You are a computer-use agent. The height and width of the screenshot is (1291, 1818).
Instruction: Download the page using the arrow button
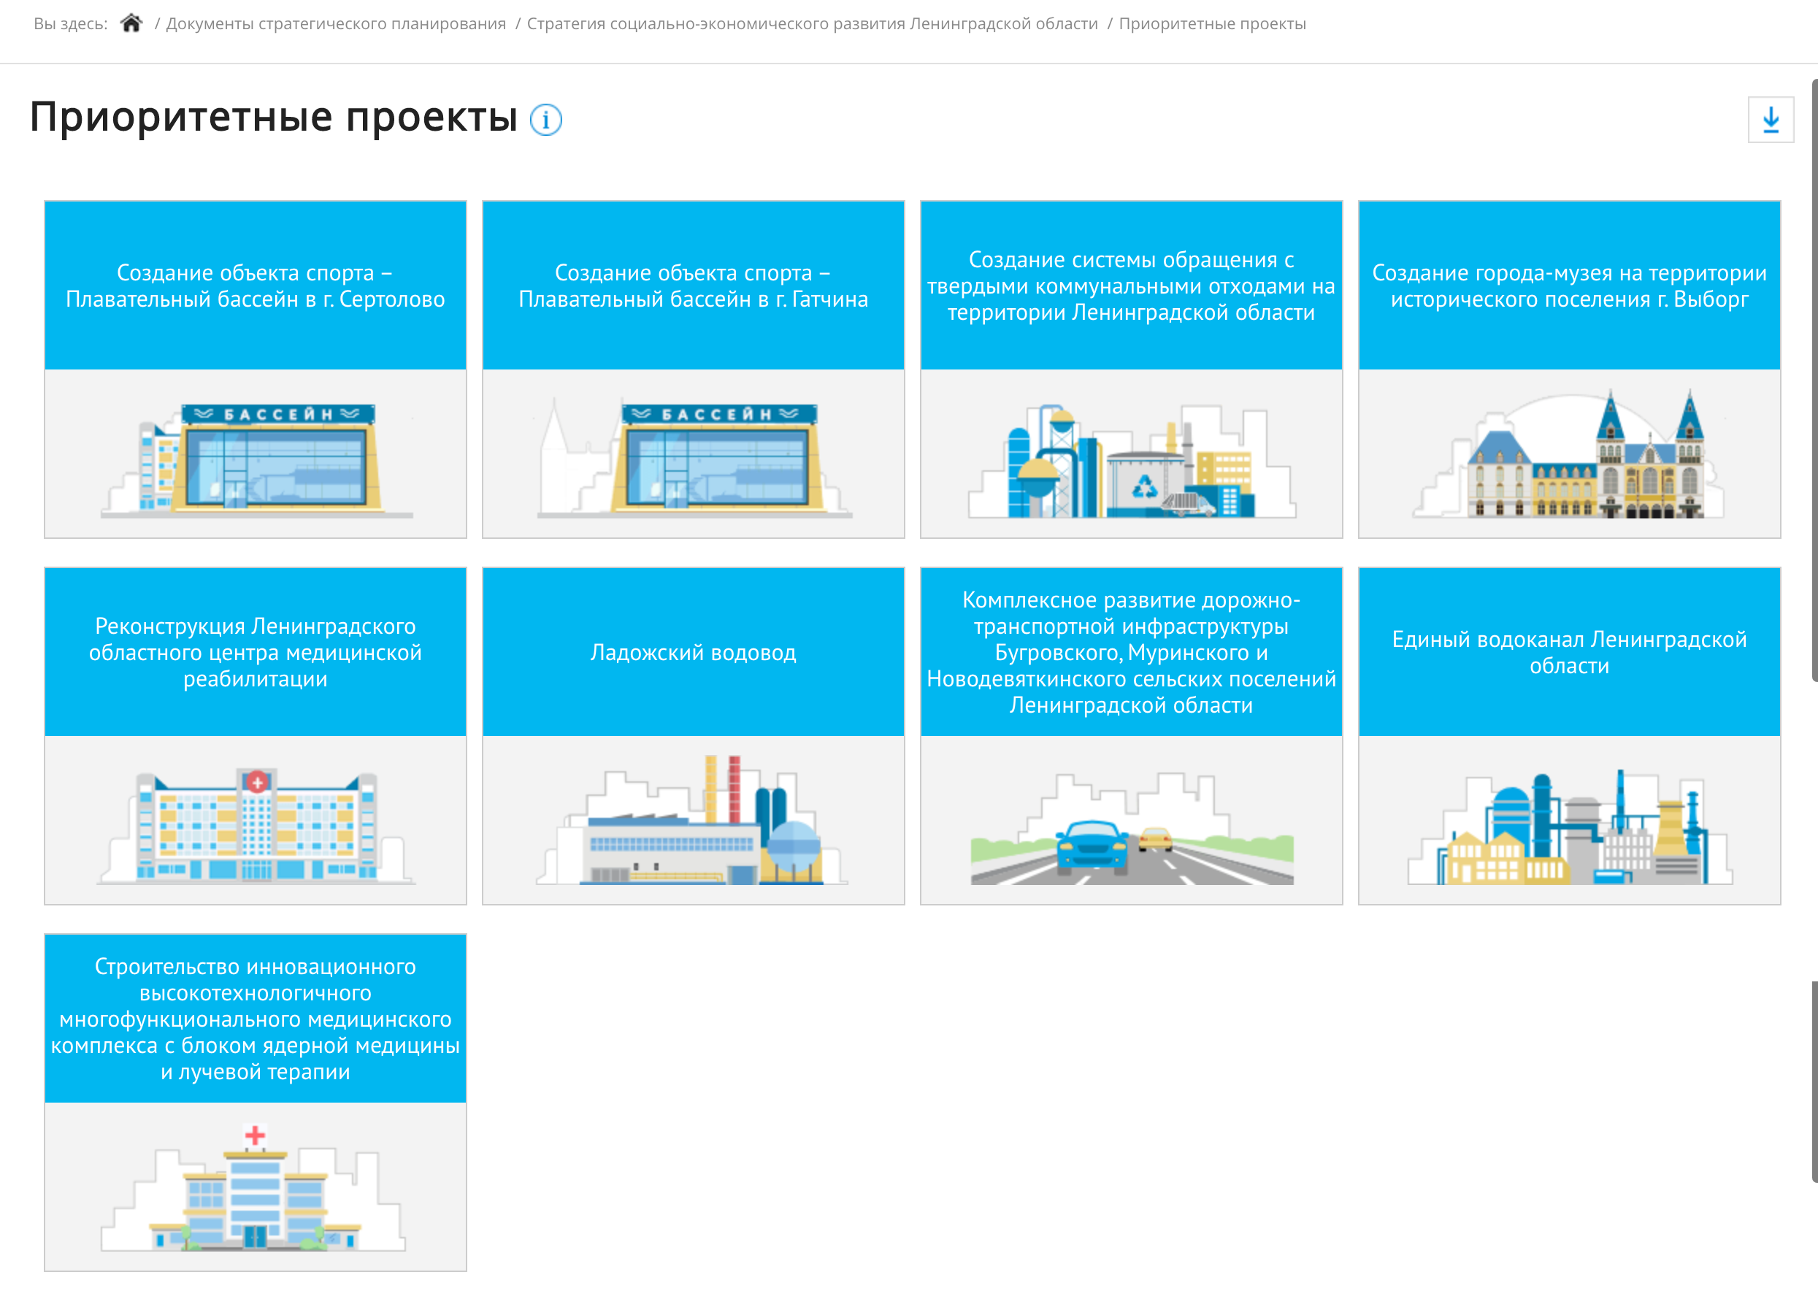tap(1771, 120)
